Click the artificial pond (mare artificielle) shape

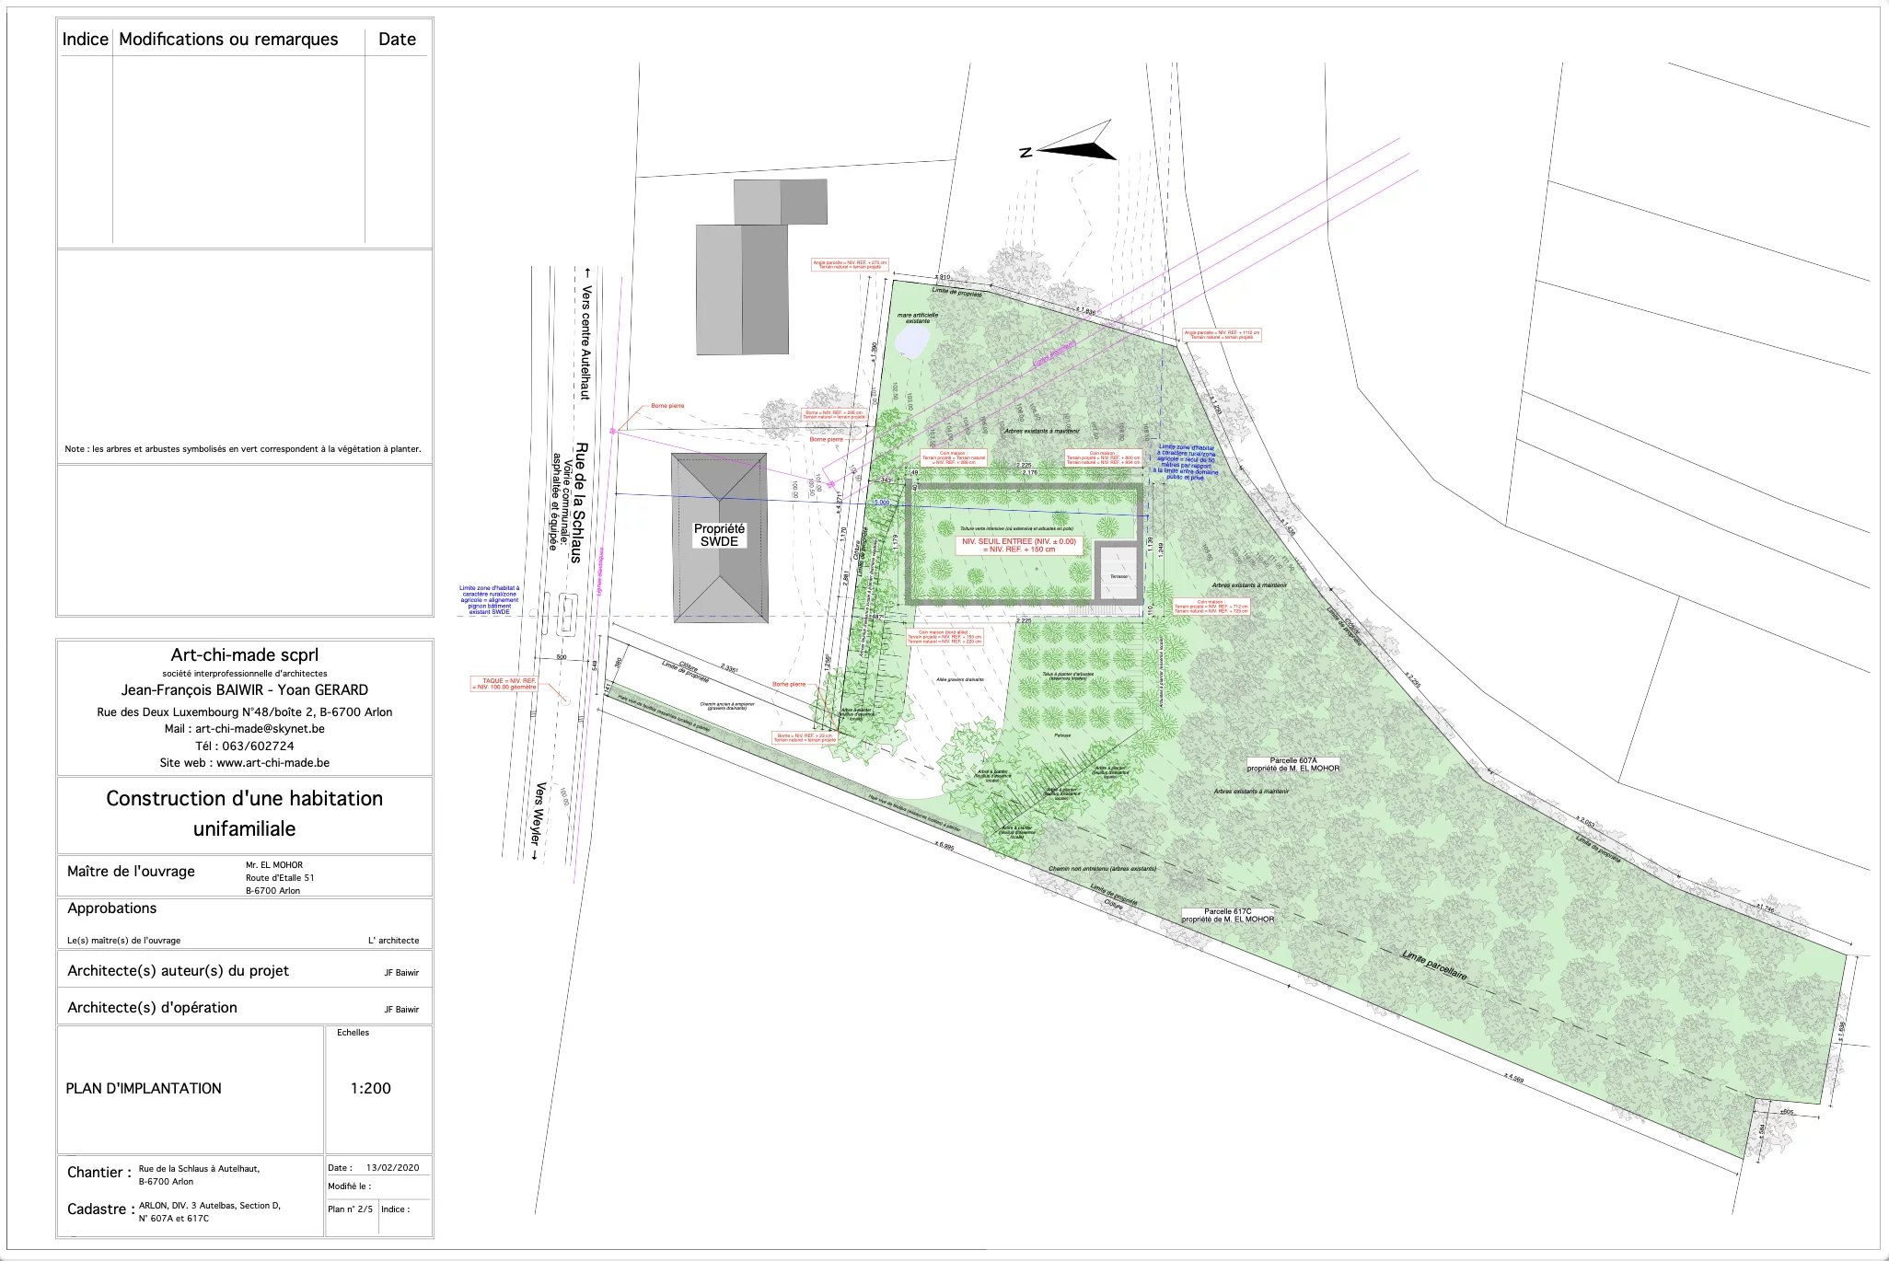pyautogui.click(x=912, y=342)
